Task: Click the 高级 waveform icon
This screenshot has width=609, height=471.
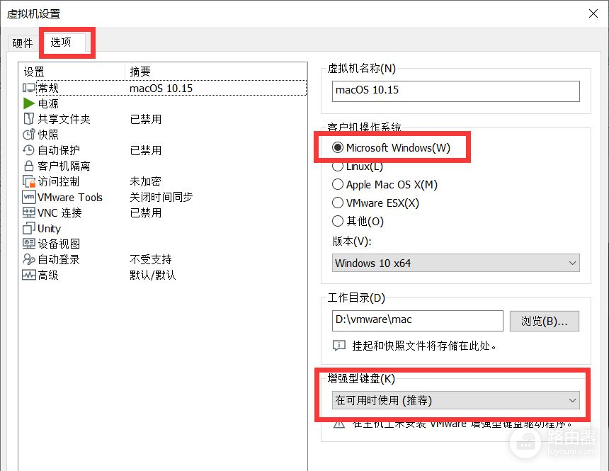Action: pyautogui.click(x=29, y=275)
